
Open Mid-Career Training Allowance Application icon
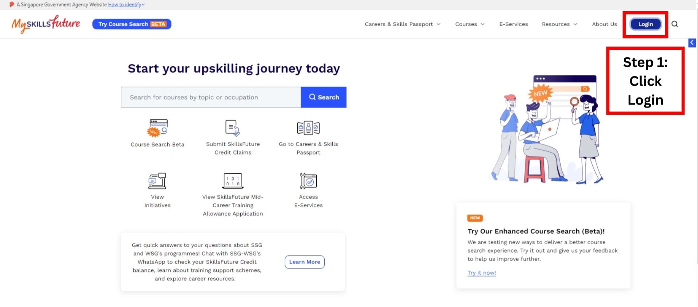[233, 181]
